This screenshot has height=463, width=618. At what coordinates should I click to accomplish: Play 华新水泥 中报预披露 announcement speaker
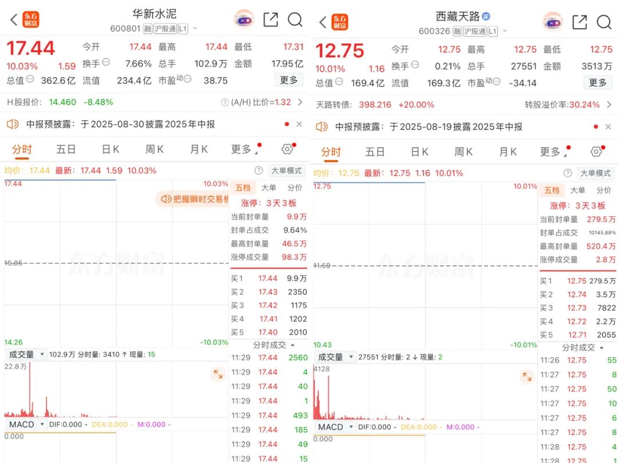point(13,125)
